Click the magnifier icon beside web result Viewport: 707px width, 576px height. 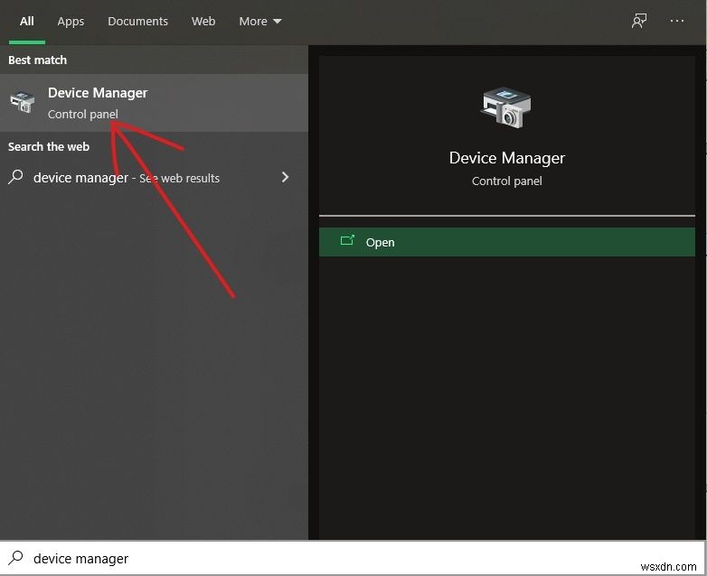[15, 177]
